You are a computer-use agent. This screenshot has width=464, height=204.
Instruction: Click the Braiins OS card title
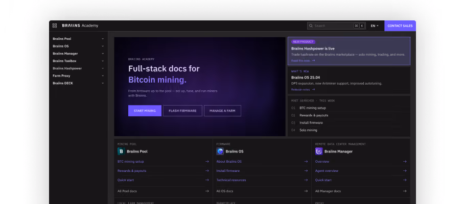[x=235, y=151]
